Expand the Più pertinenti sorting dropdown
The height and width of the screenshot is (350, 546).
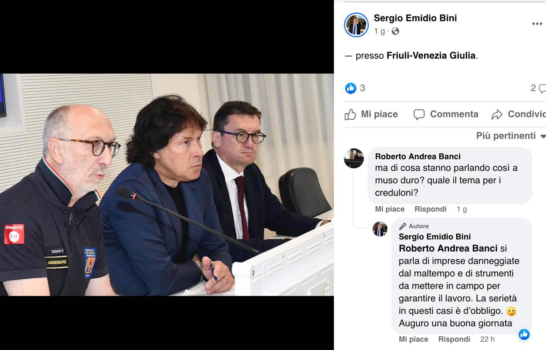click(511, 136)
